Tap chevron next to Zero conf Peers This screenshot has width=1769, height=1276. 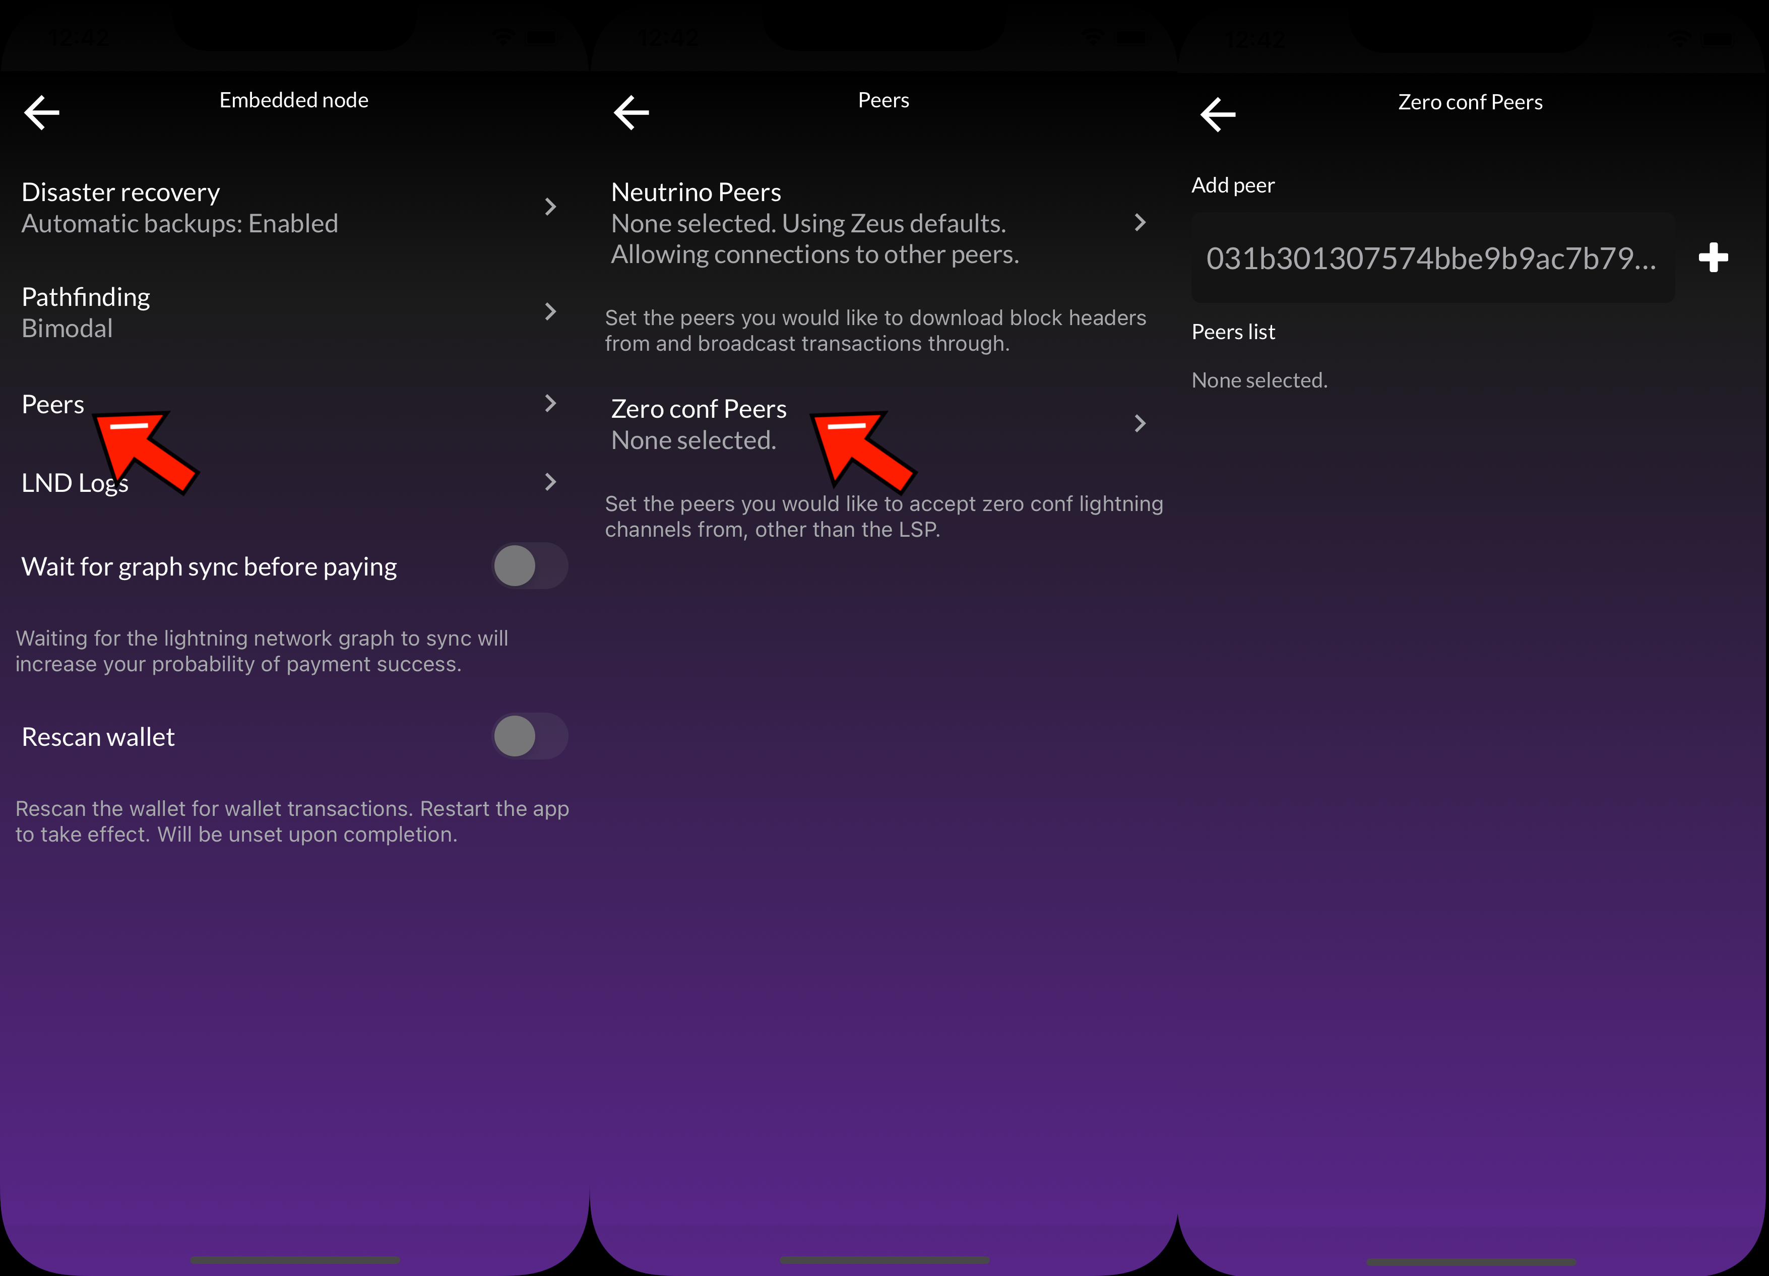pyautogui.click(x=1140, y=423)
